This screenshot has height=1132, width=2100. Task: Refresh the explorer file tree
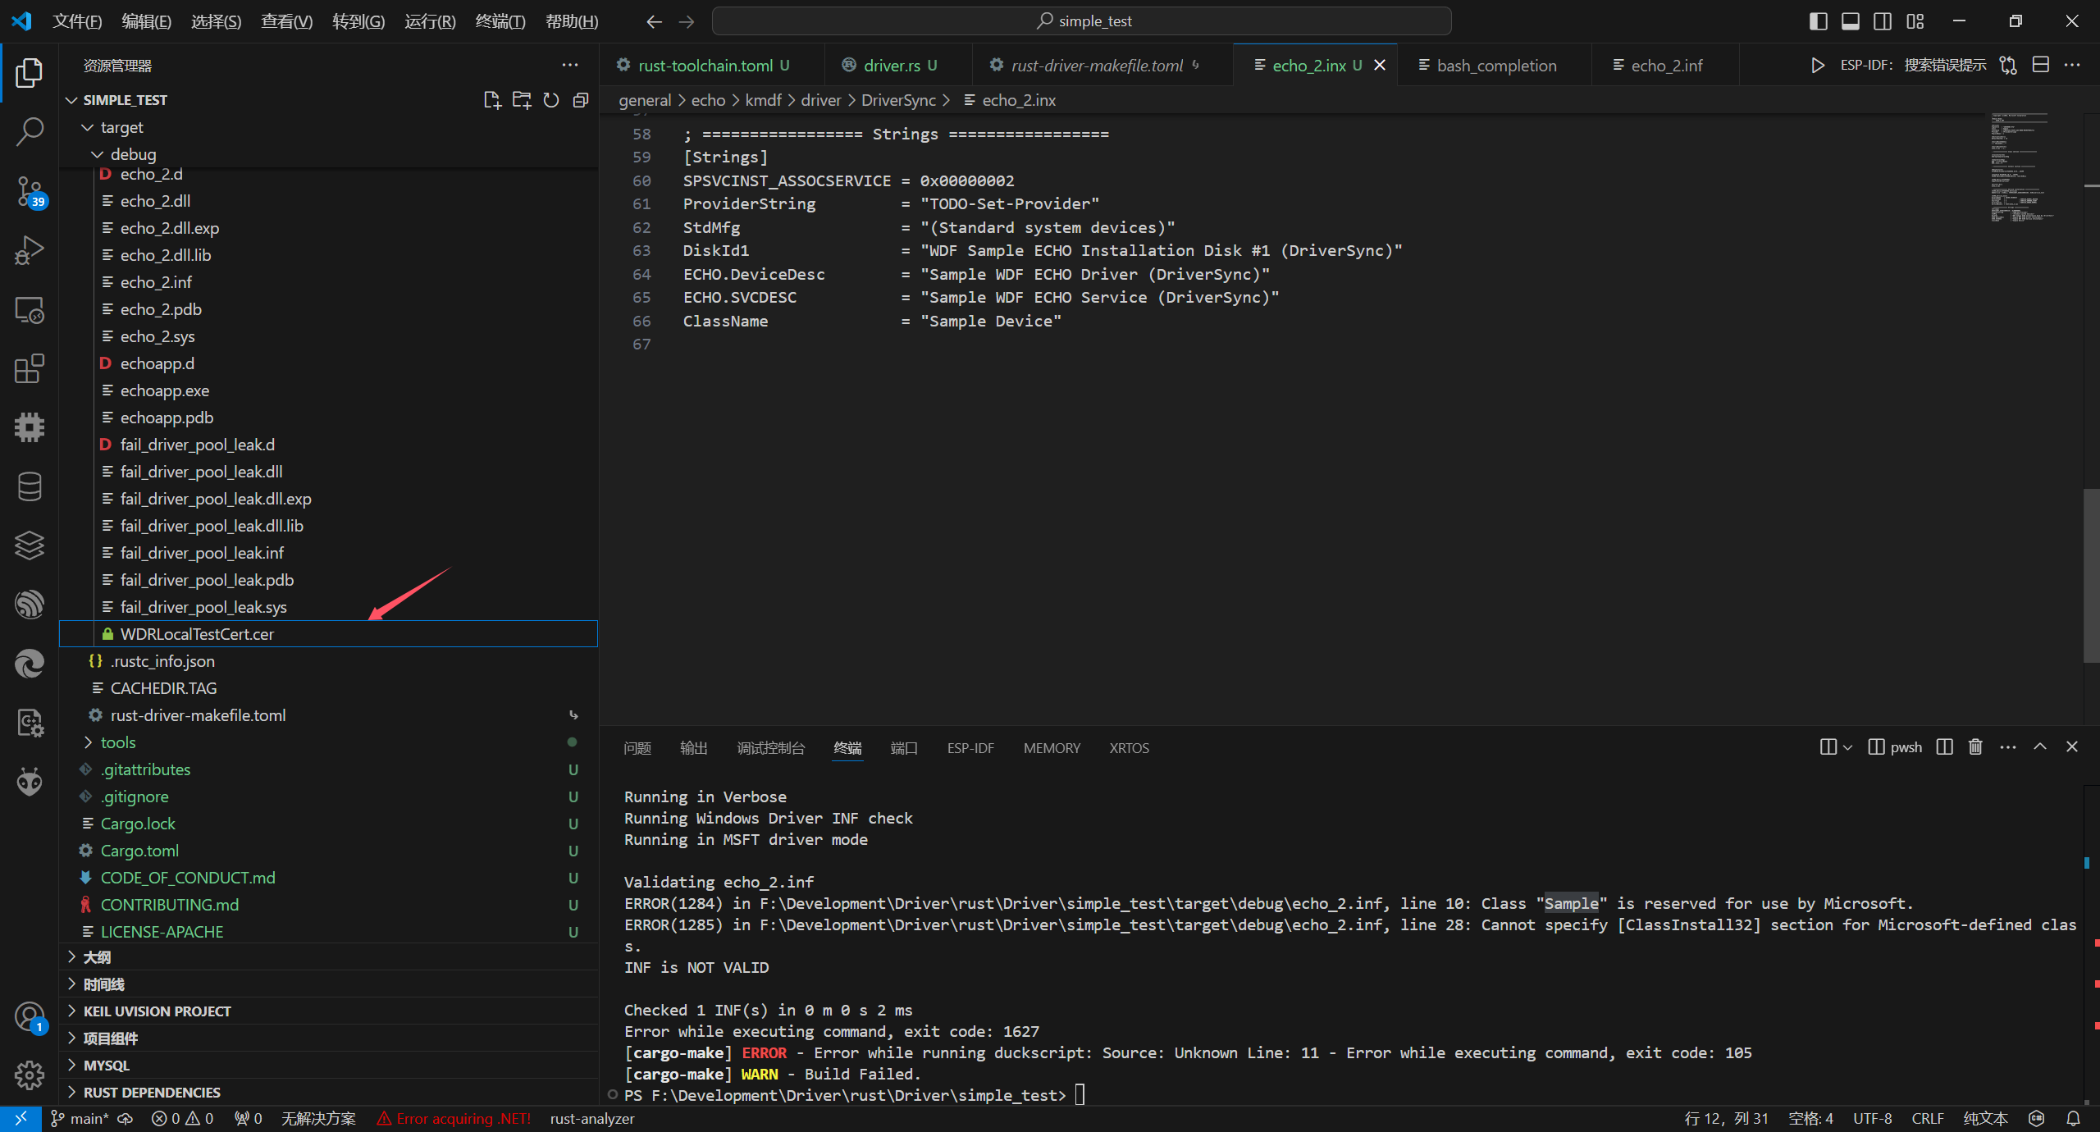point(551,100)
